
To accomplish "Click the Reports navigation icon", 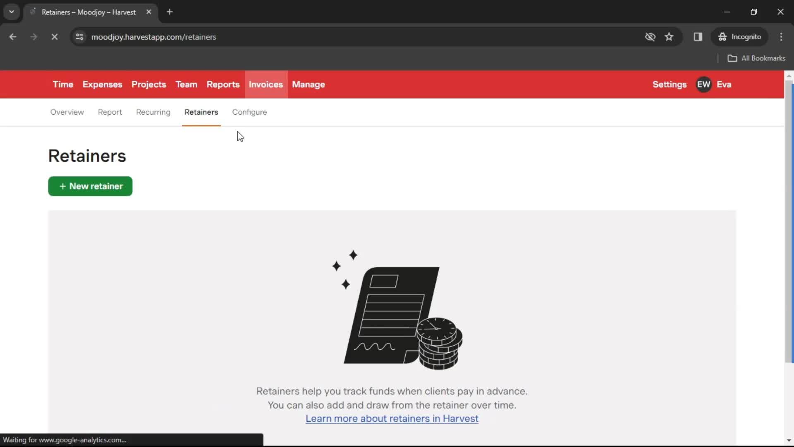I will [223, 84].
